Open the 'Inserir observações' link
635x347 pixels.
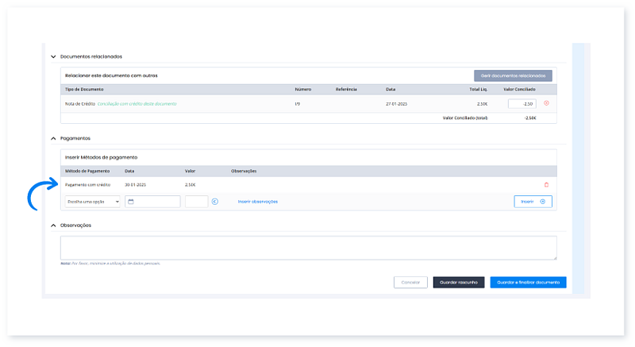click(258, 202)
